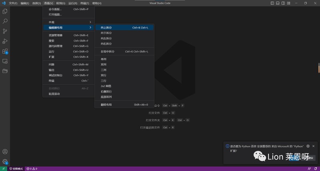The width and height of the screenshot is (320, 171).
Task: Select the 底部双列 layout option
Action: click(x=124, y=97)
